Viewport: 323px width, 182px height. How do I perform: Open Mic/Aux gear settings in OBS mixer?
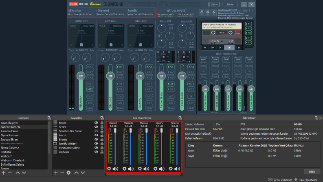(140, 169)
